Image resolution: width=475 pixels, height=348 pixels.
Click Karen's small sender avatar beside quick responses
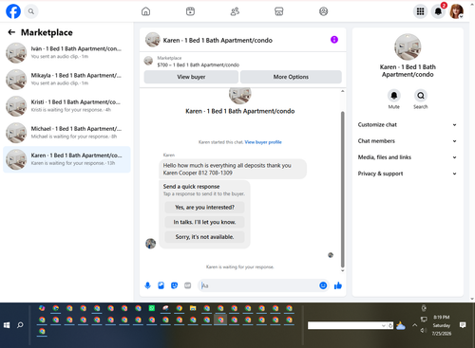point(150,244)
